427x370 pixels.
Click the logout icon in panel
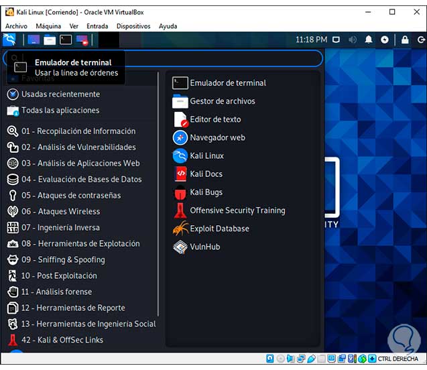(421, 40)
